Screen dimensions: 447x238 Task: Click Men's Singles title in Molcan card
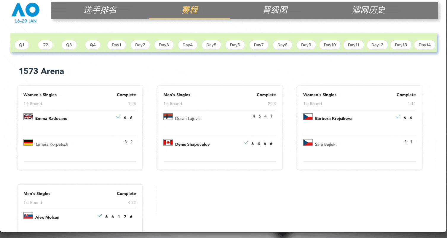pyautogui.click(x=37, y=193)
